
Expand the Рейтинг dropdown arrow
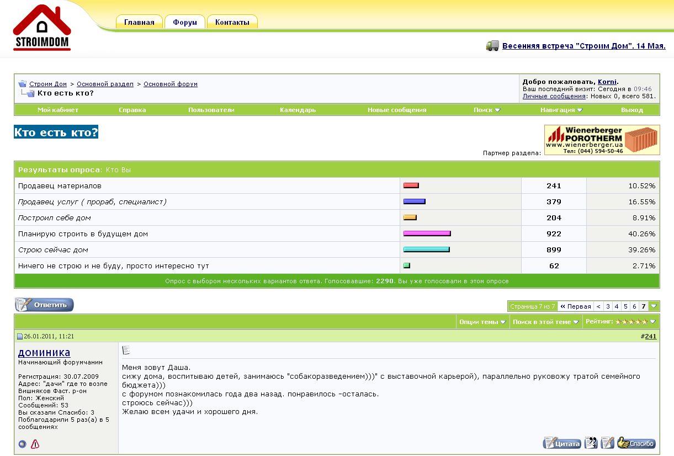coord(653,322)
